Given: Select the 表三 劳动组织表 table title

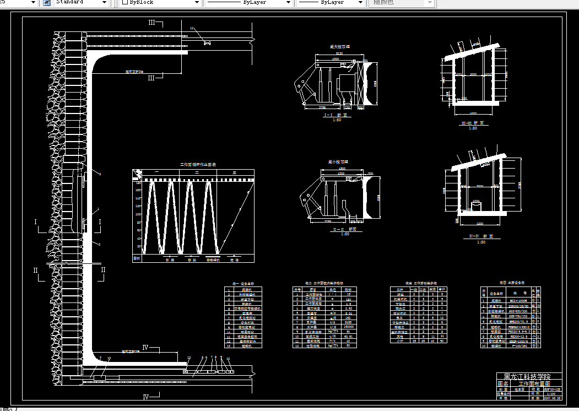Looking at the screenshot, I should point(421,283).
